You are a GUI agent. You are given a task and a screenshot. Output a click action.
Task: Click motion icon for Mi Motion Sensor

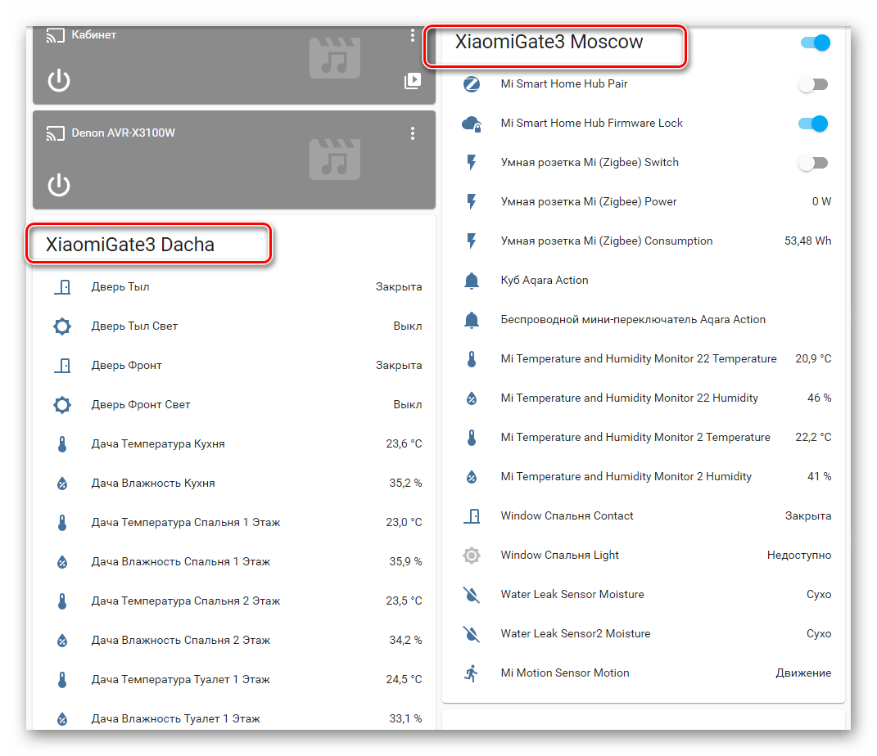click(x=472, y=673)
